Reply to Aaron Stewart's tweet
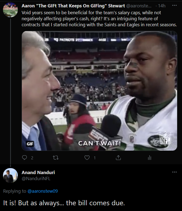 [25, 158]
